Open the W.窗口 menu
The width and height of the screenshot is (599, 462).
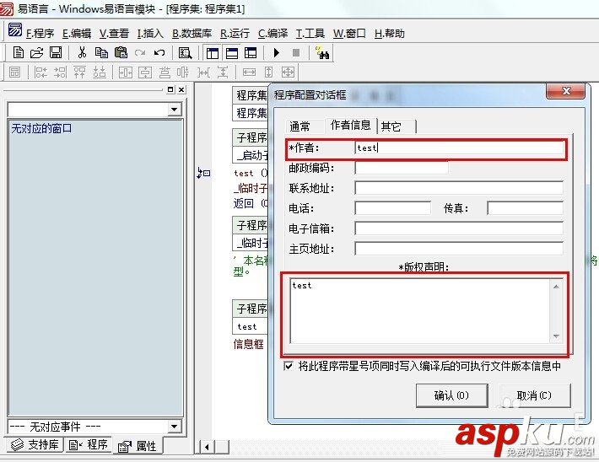coord(348,34)
